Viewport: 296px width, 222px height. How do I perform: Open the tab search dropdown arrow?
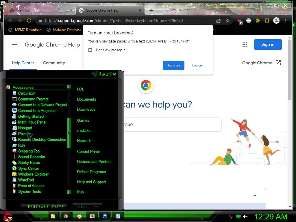point(258,11)
